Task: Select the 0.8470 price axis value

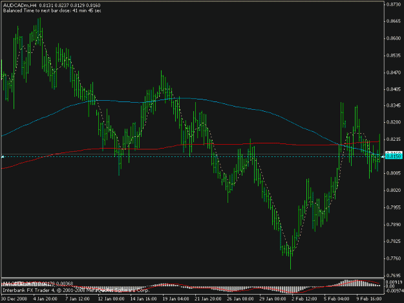Action: [x=394, y=72]
